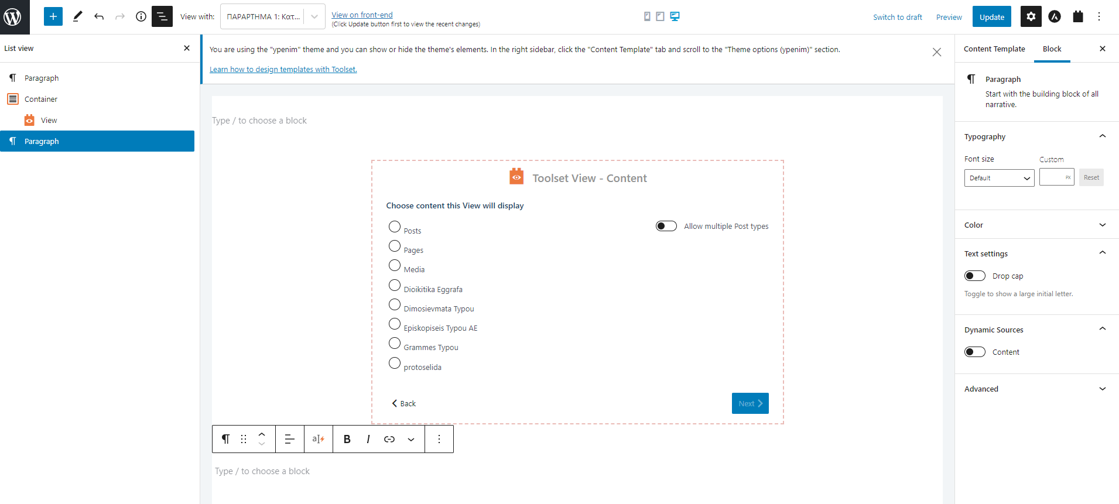Insert a link from the block toolbar
The height and width of the screenshot is (504, 1119).
pos(389,439)
